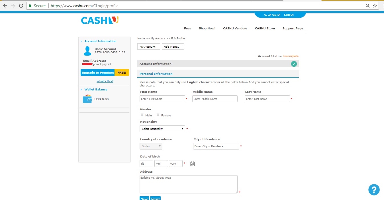Click the What's this? link
This screenshot has height=200, width=384.
pos(105,81)
